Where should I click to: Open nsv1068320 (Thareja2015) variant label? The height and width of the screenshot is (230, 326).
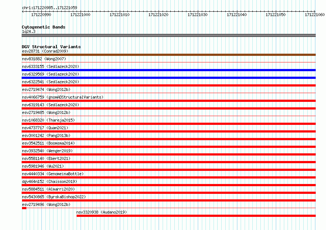point(48,120)
